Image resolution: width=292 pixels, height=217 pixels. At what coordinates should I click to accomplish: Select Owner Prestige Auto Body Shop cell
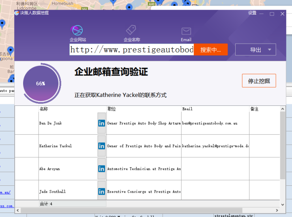coord(144,123)
